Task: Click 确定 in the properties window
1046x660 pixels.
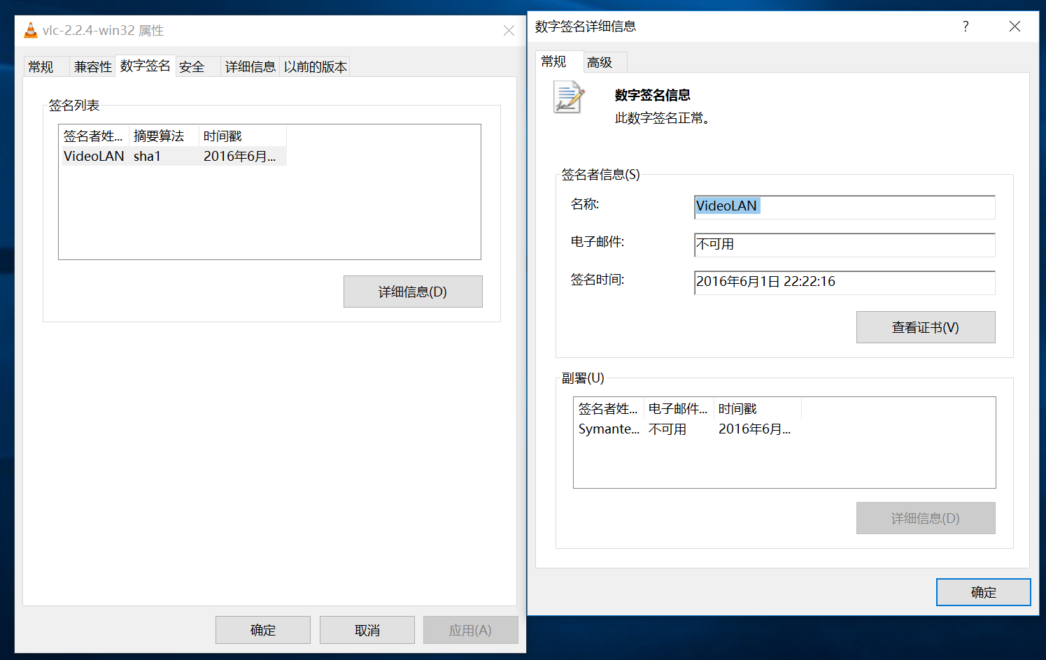Action: 263,630
